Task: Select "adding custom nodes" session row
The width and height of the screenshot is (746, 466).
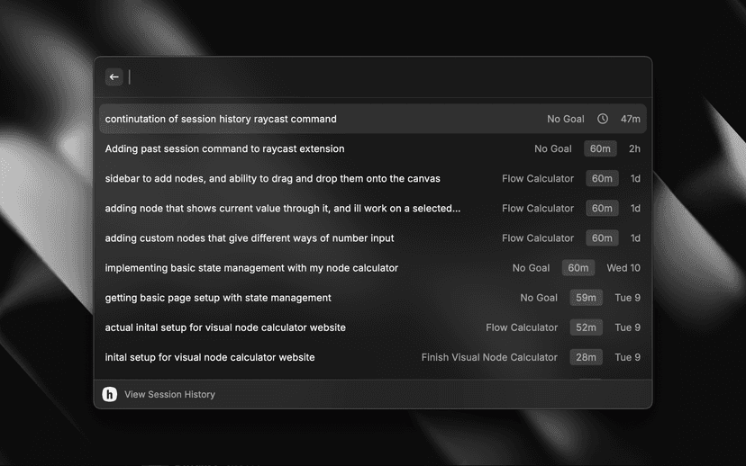Action: click(372, 238)
